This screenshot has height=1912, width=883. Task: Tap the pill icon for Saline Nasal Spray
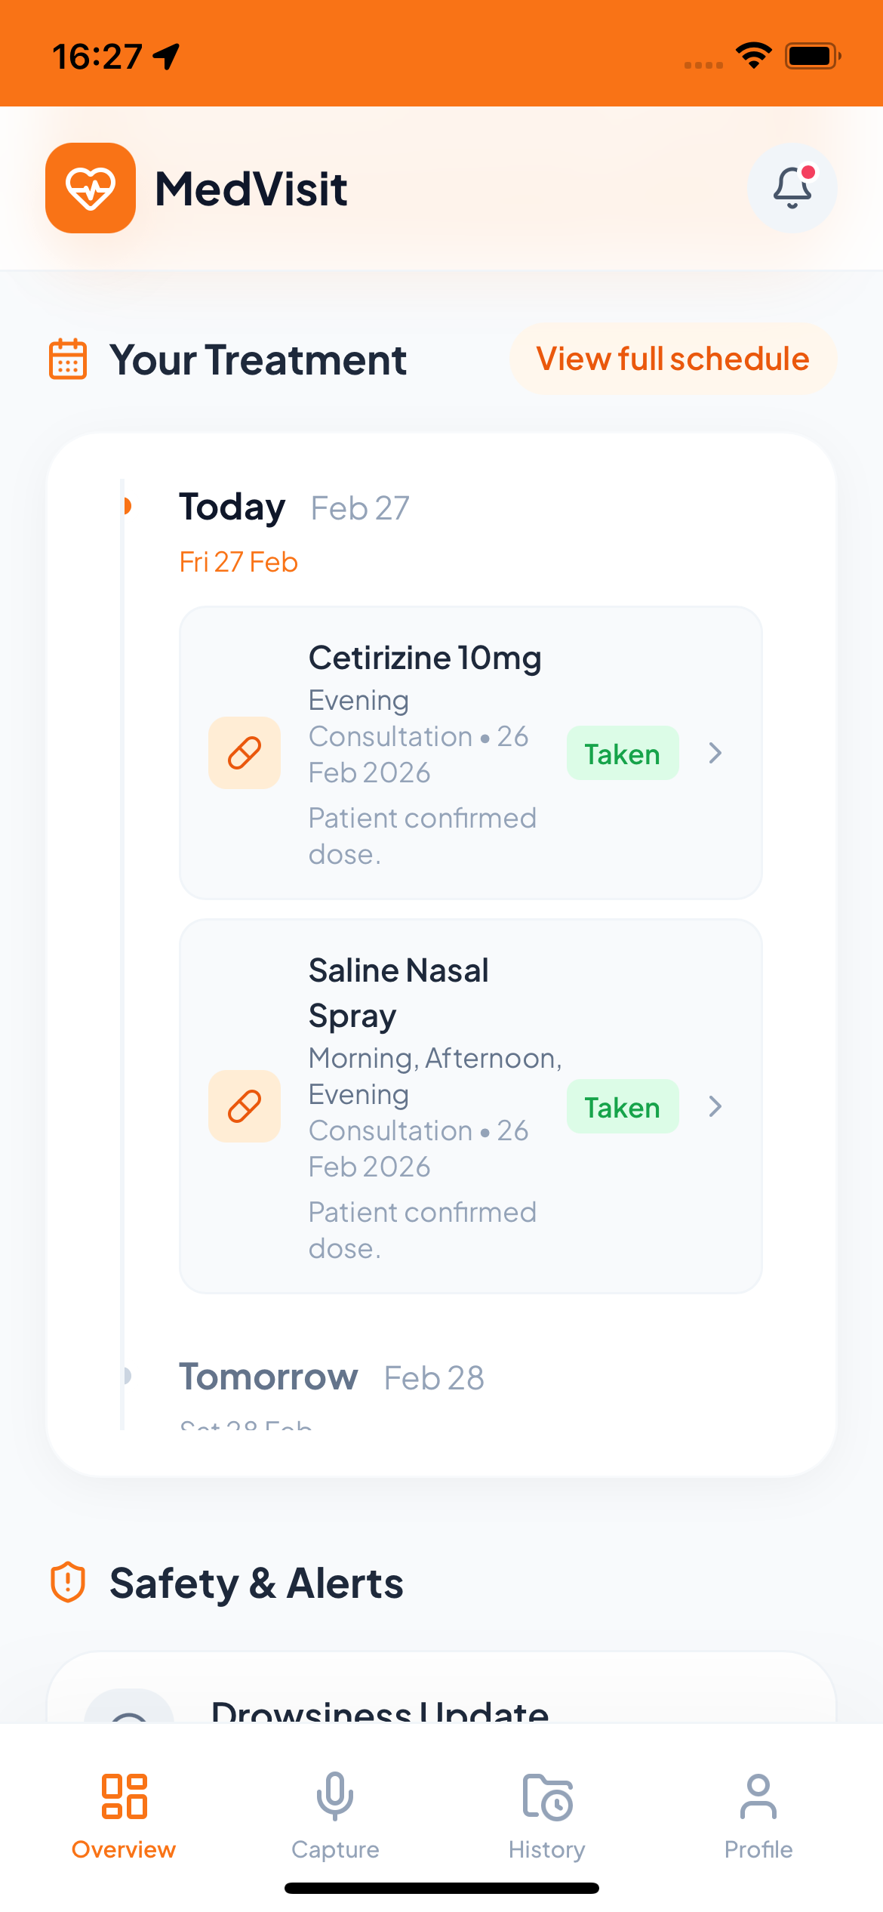245,1106
